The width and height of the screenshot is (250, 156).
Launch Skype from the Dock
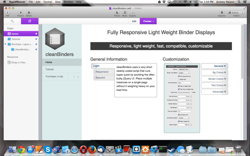point(48,149)
